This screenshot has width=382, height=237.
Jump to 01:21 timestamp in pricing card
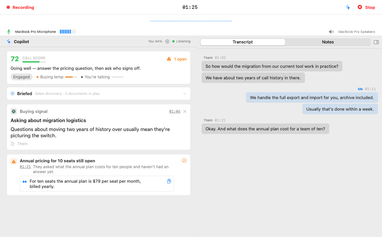coord(25,167)
